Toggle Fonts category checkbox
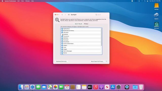The width and height of the screenshot is (162, 91). tap(62, 48)
